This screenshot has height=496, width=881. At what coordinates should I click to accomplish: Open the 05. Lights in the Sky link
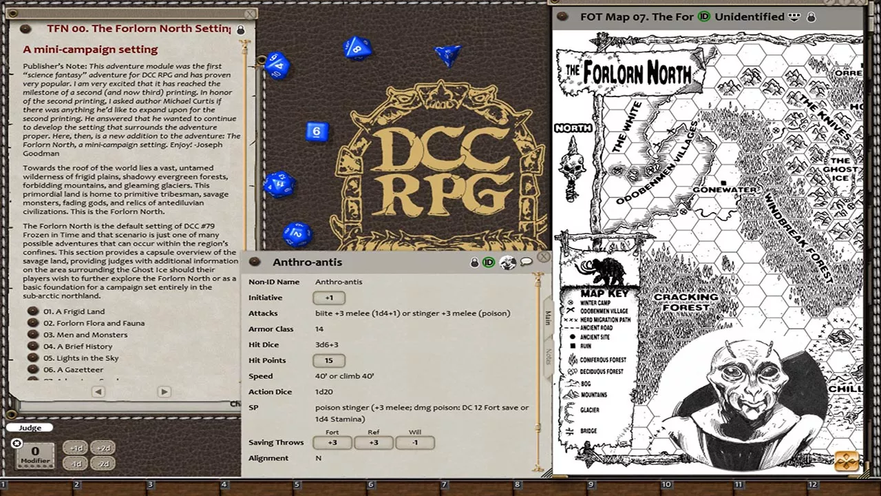coord(81,358)
